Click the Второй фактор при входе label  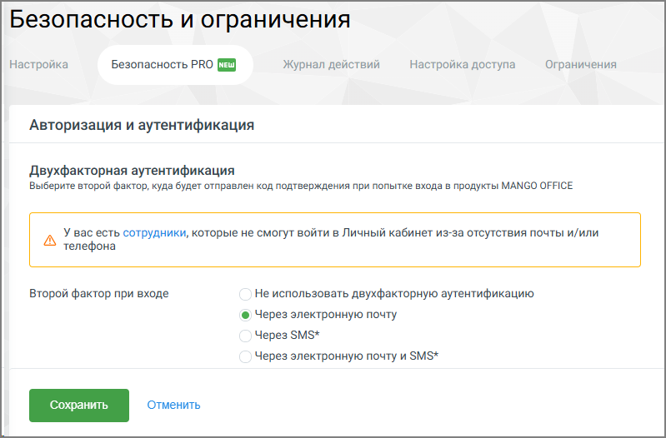99,294
